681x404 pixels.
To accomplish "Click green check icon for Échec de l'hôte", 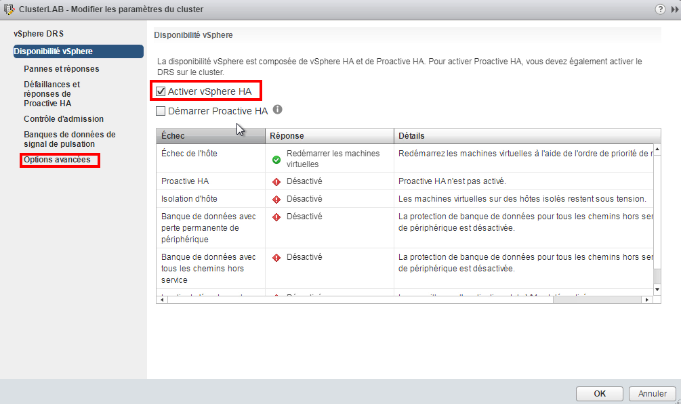I will 276,160.
